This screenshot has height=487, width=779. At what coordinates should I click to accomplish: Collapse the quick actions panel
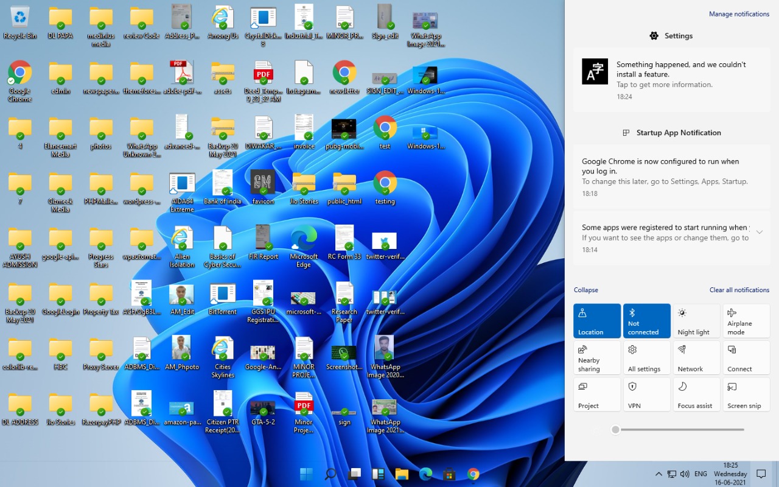[x=586, y=290]
